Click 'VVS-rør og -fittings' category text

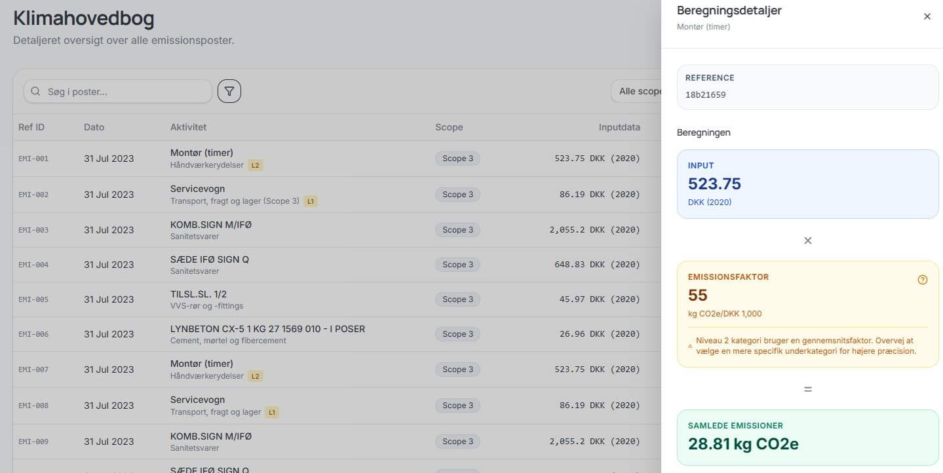[206, 306]
